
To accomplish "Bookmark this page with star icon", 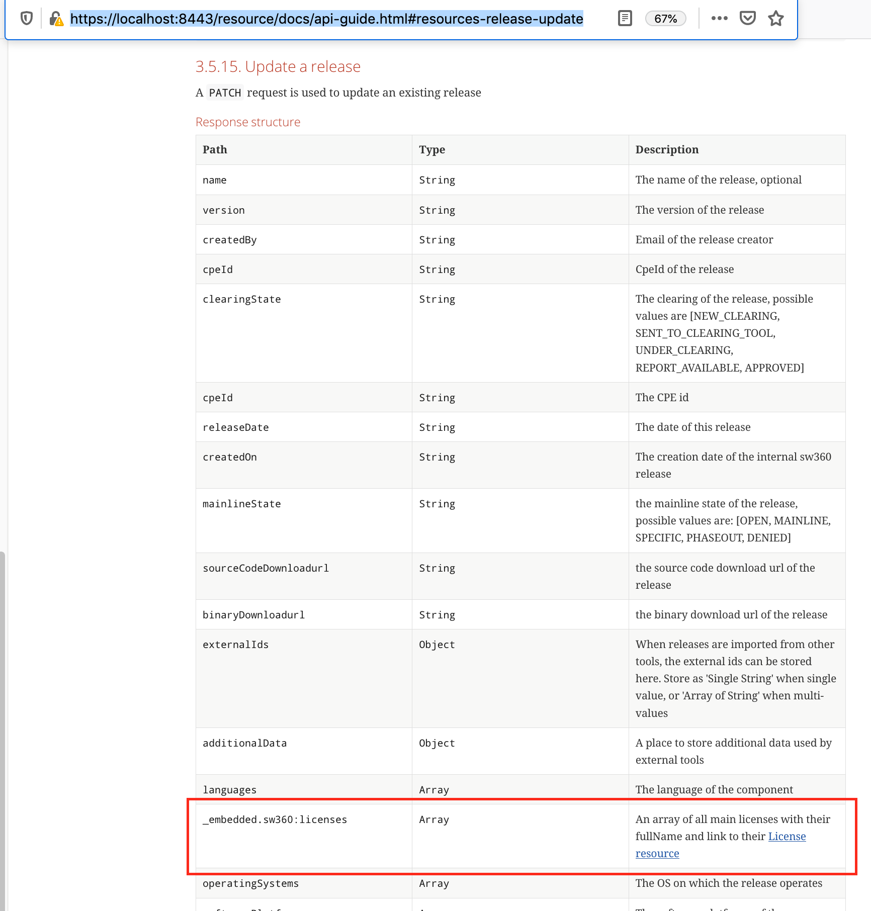I will (776, 19).
